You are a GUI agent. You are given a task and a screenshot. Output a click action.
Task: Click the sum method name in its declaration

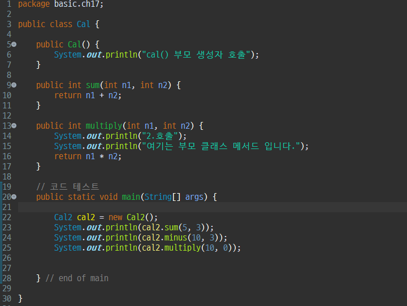pos(93,85)
